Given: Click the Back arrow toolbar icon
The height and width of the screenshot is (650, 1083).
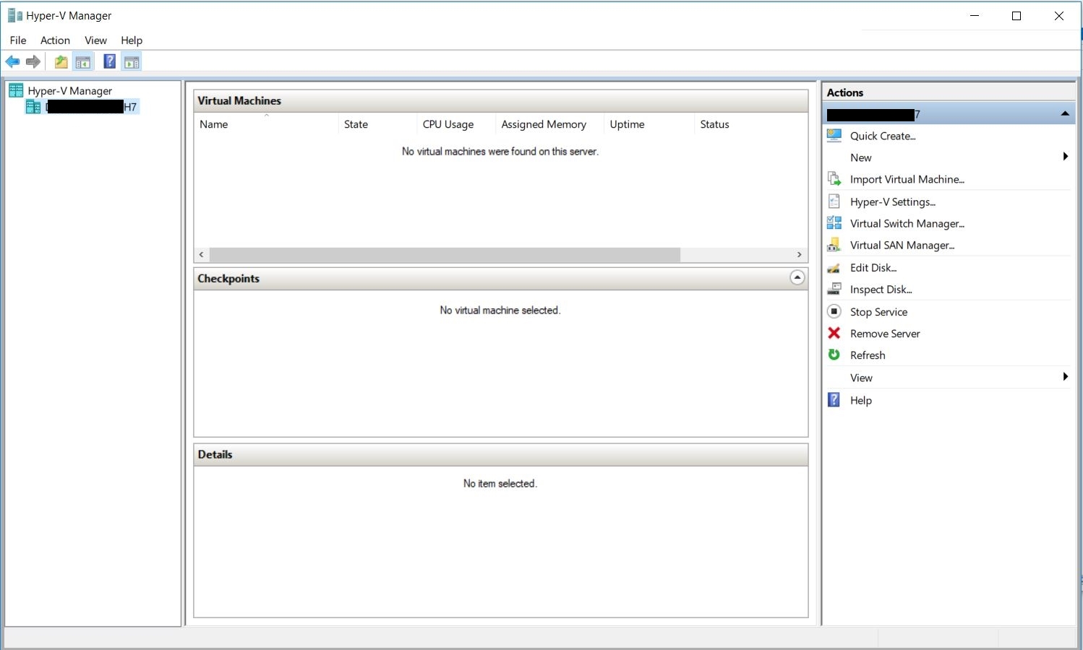Looking at the screenshot, I should [x=12, y=62].
